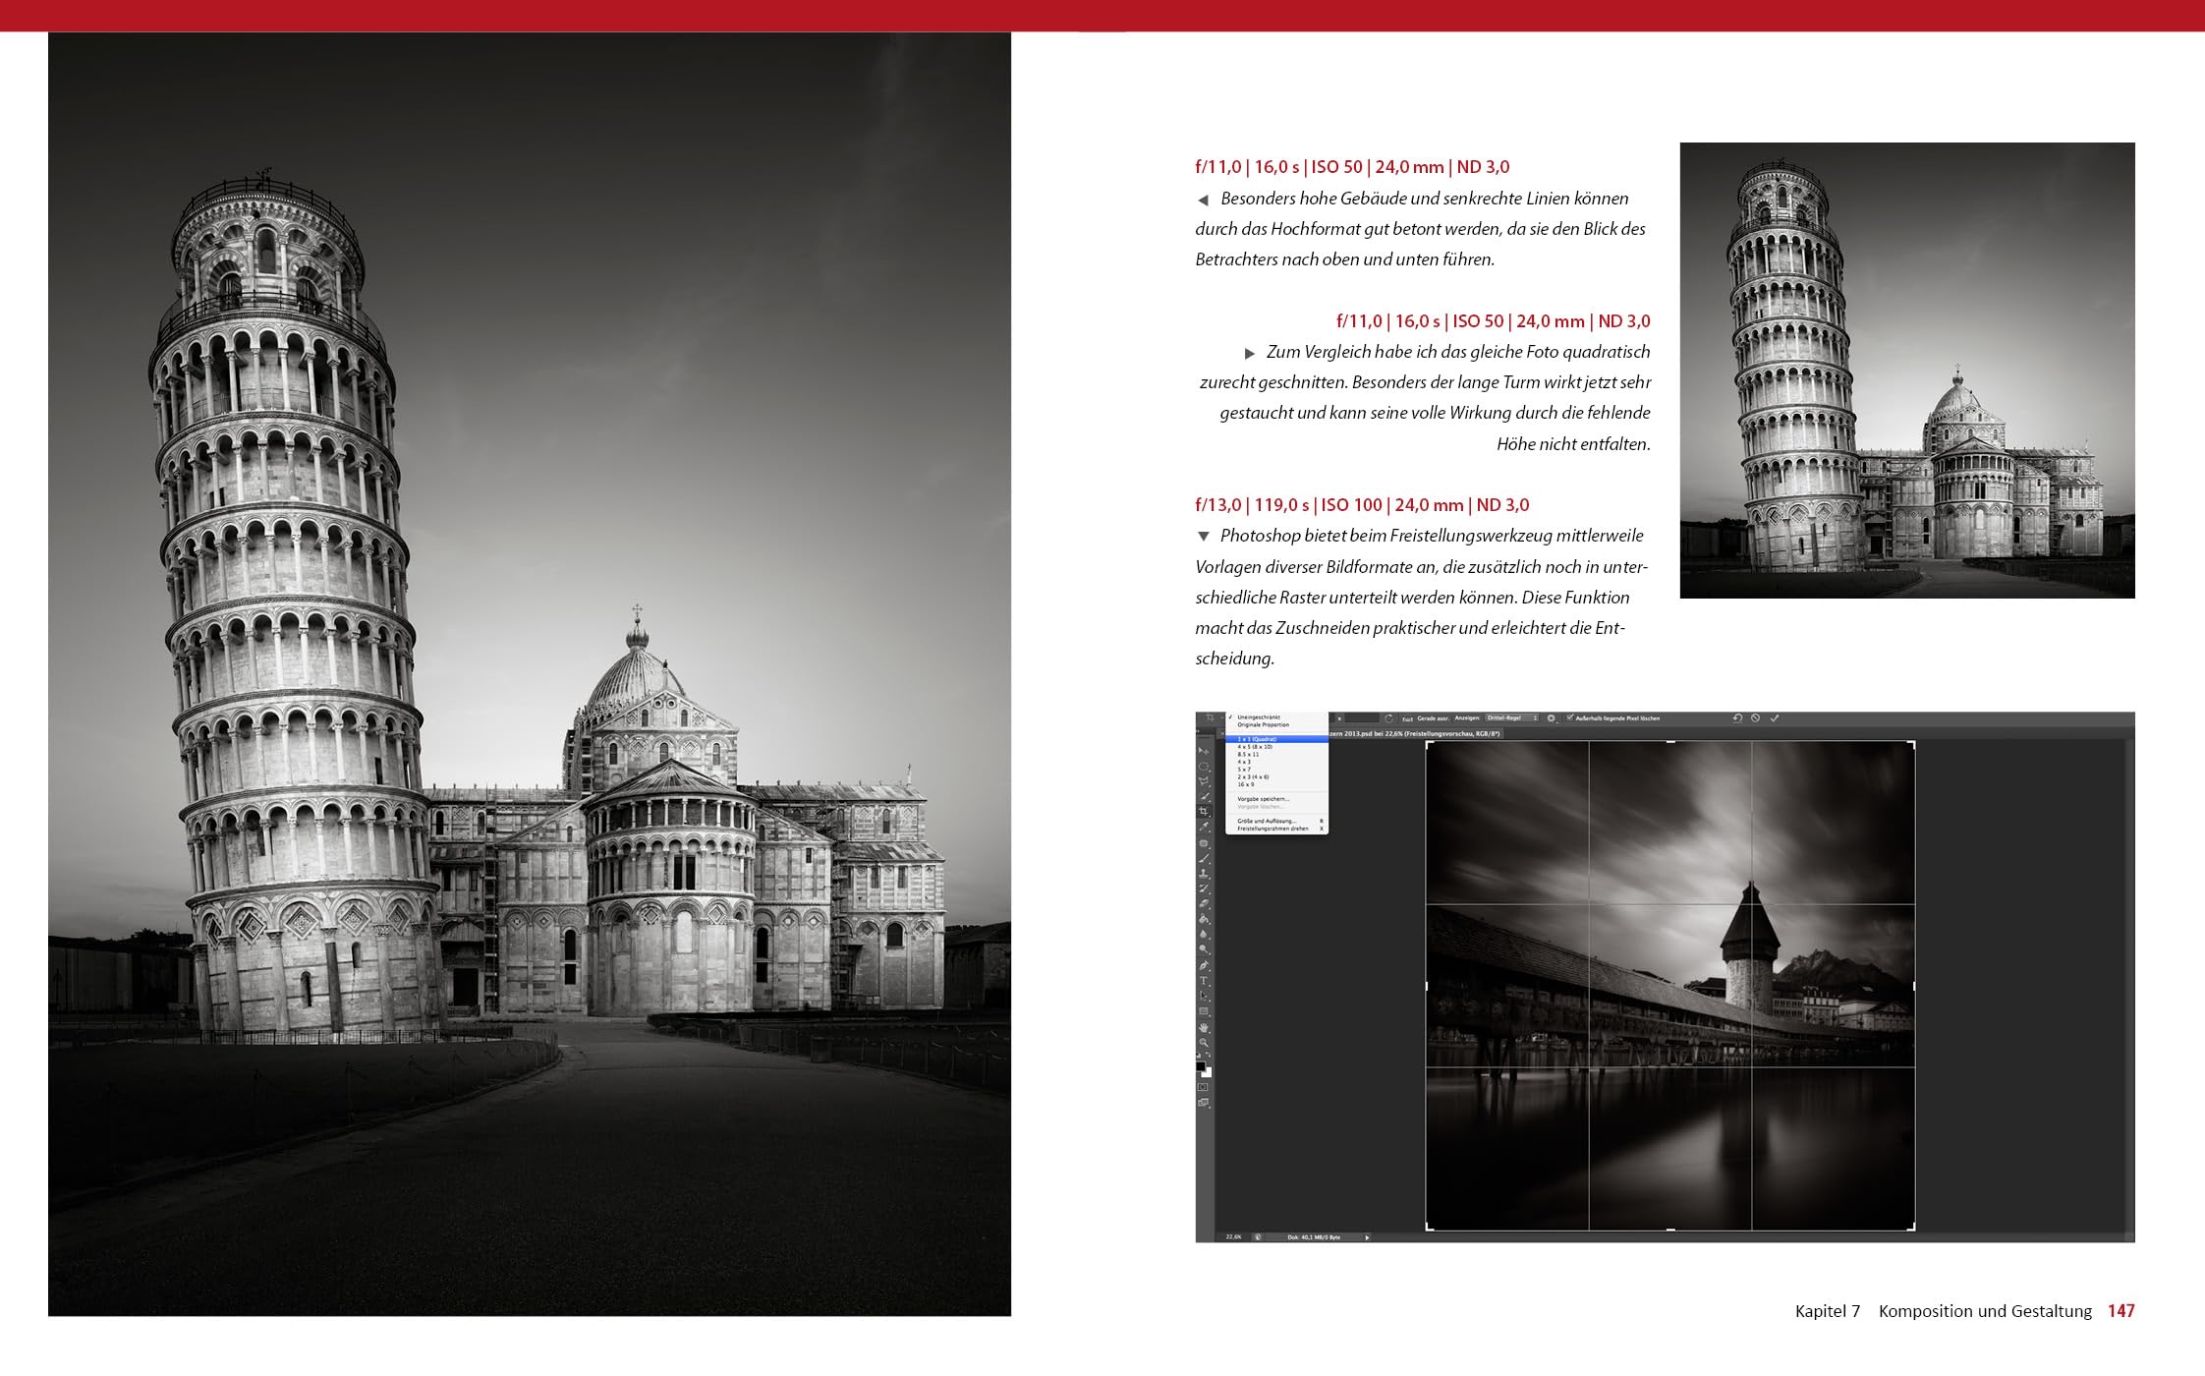Image resolution: width=2205 pixels, height=1376 pixels.
Task: Commit the crop with the checkmark icon
Action: 1775,717
